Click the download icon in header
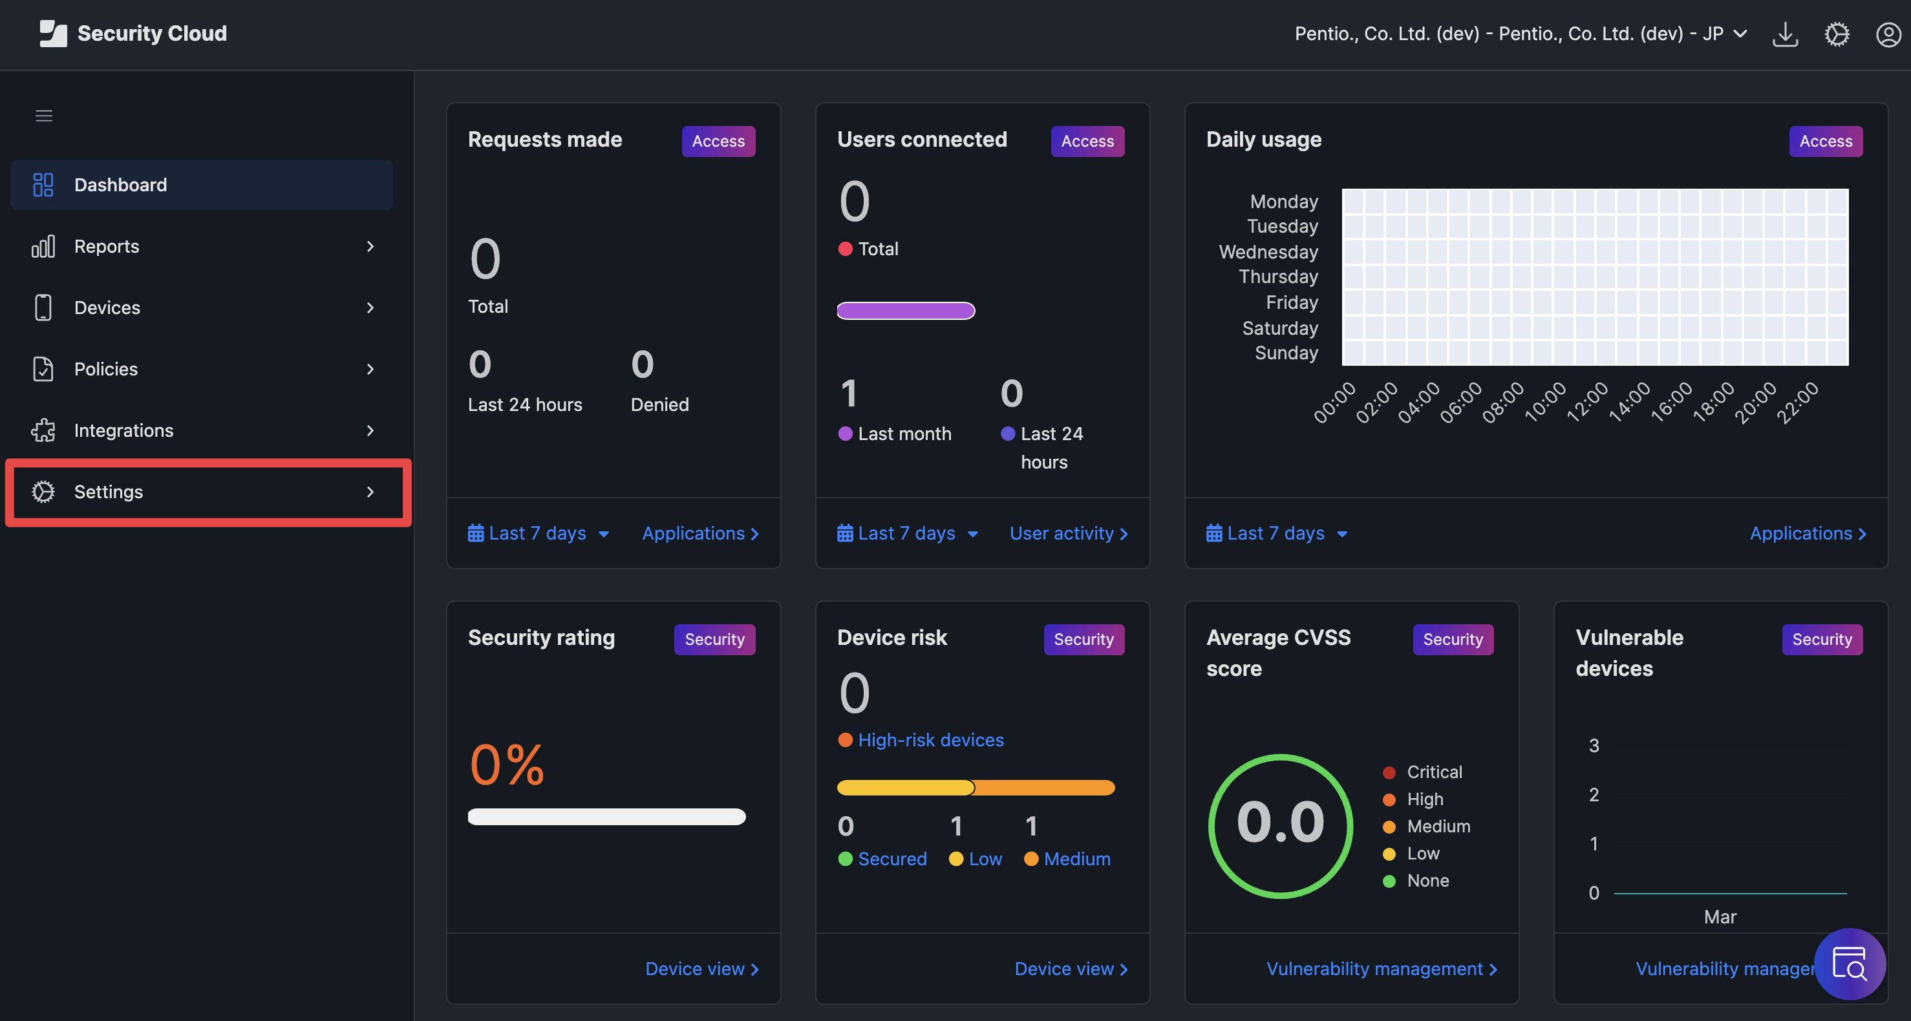 point(1785,34)
